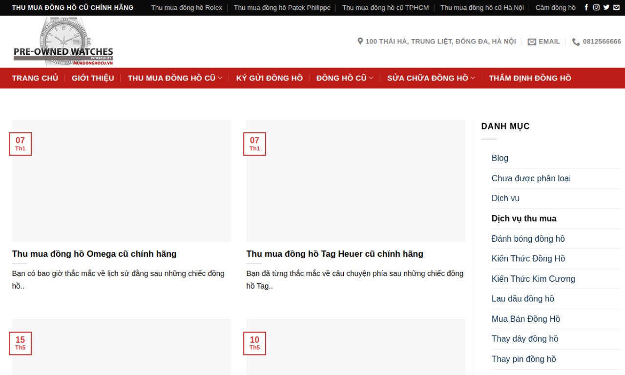The width and height of the screenshot is (625, 375).
Task: Open Đánh bóng đồng hồ category
Action: point(528,239)
